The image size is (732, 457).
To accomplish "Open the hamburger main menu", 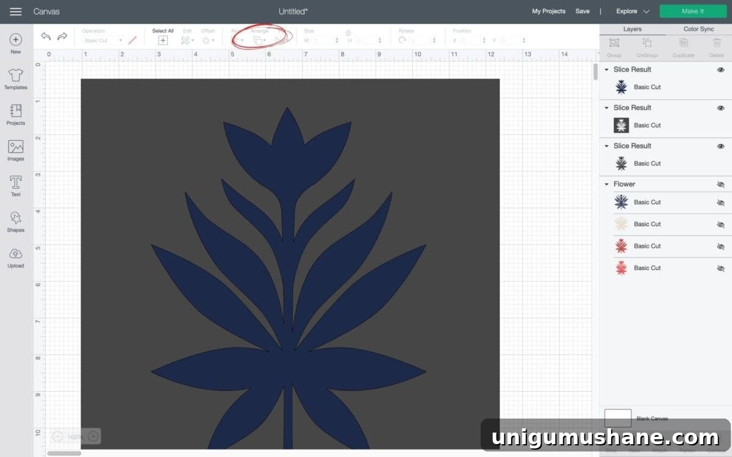I will pyautogui.click(x=15, y=12).
